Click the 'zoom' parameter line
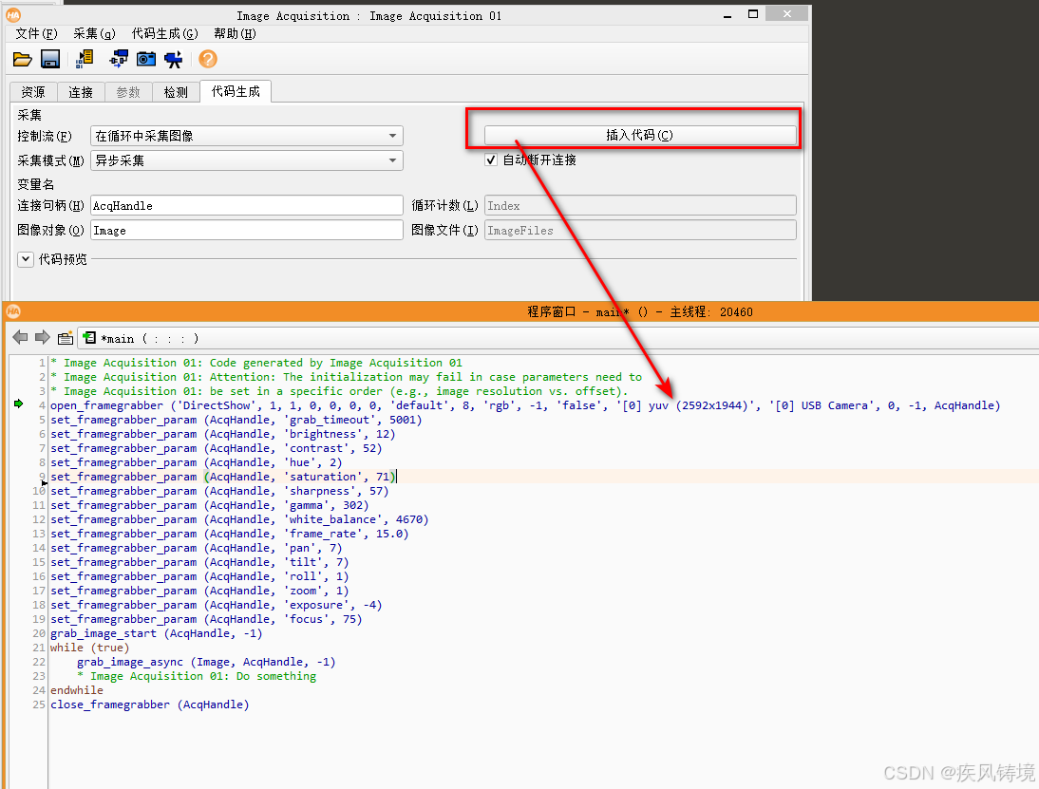 tap(199, 591)
